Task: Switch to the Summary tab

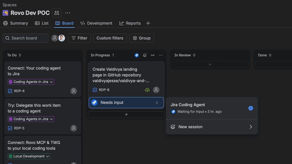Action: click(15, 23)
